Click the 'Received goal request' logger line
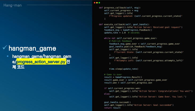The height and width of the screenshot is (111, 195). (x=143, y=27)
